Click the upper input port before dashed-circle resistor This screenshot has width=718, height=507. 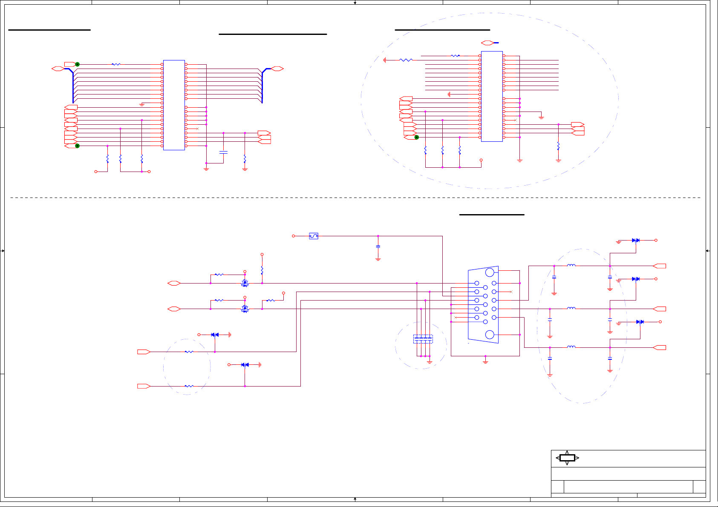click(144, 352)
